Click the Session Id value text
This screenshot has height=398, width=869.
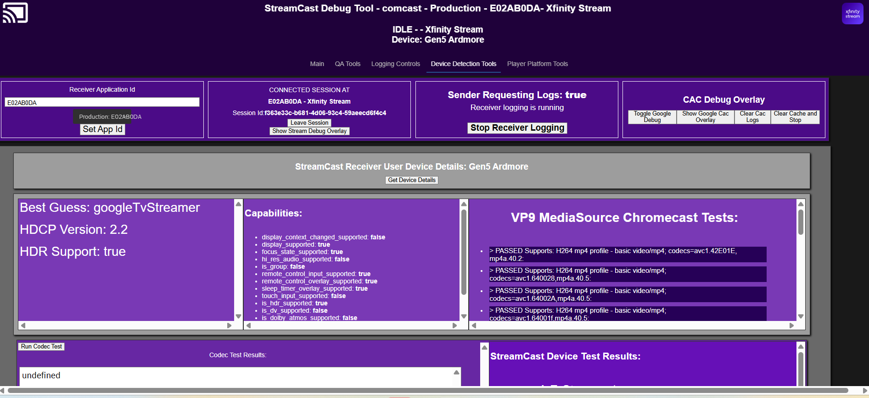pyautogui.click(x=325, y=113)
